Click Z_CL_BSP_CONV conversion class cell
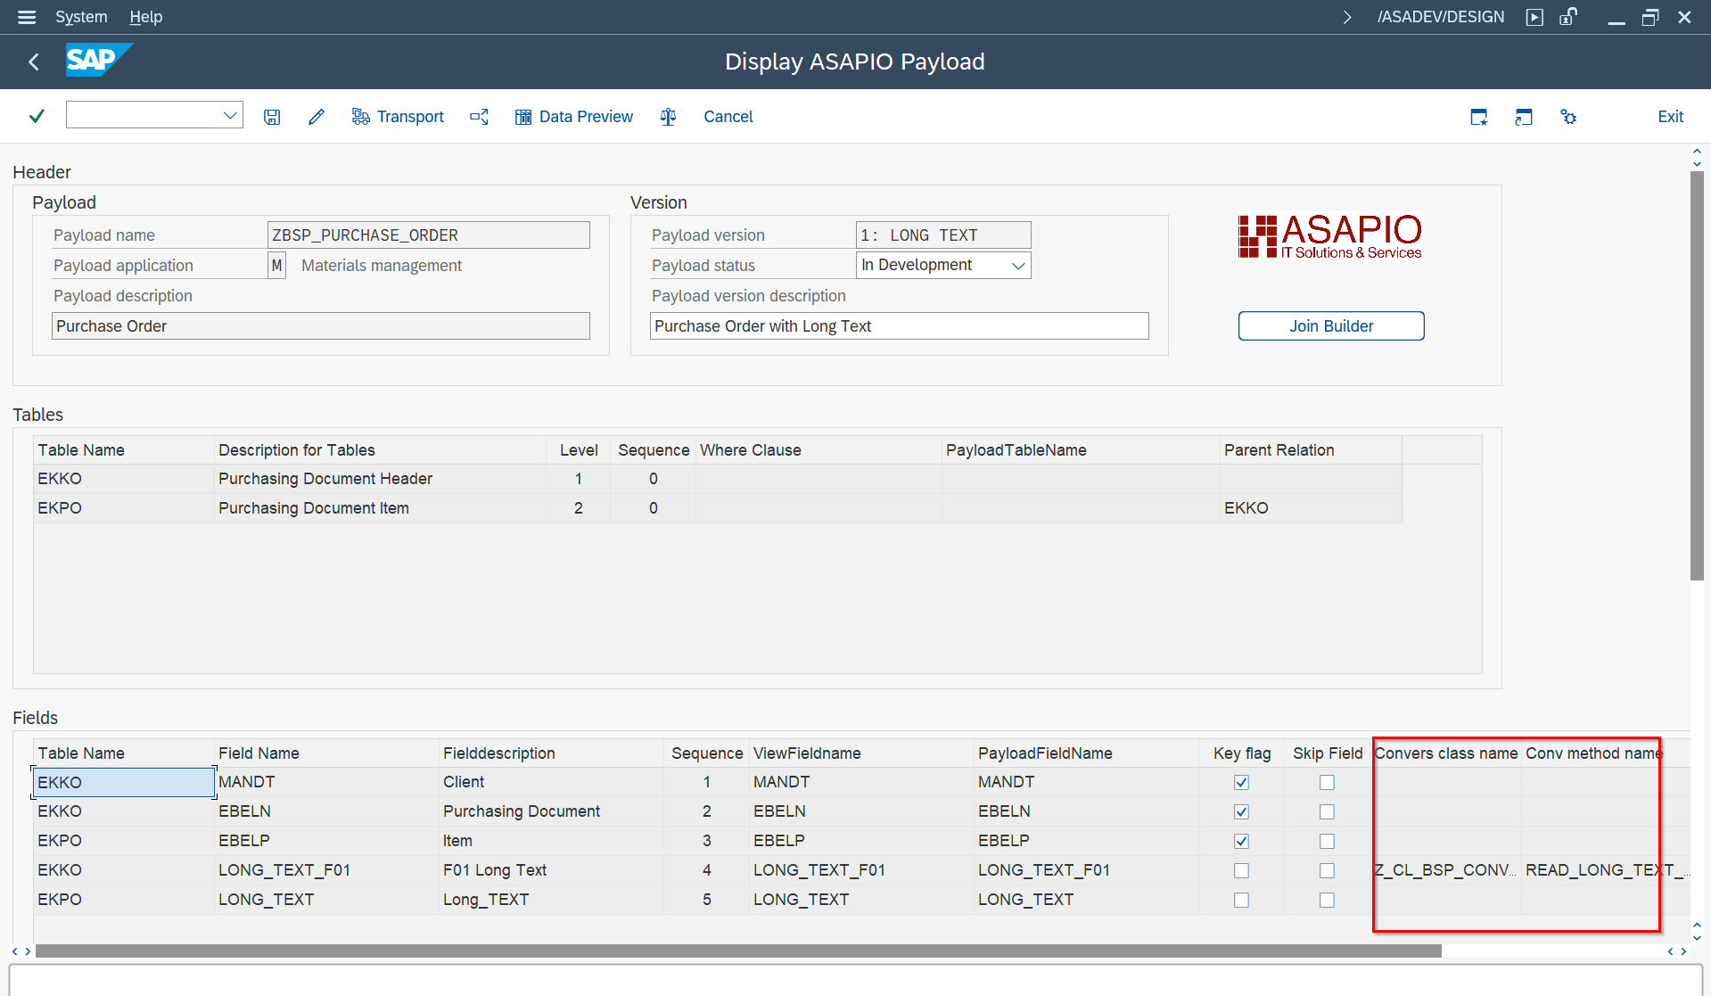Image resolution: width=1711 pixels, height=996 pixels. pos(1445,870)
